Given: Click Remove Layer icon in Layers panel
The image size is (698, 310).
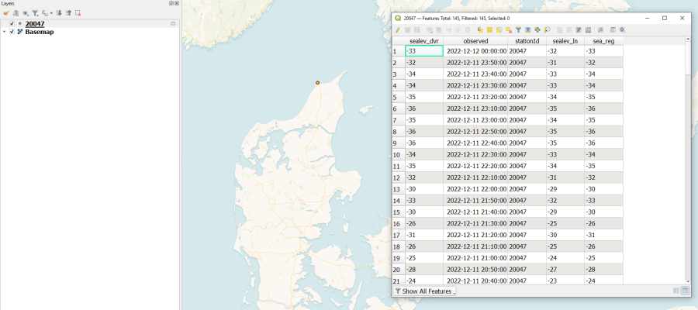Looking at the screenshot, I should point(78,13).
